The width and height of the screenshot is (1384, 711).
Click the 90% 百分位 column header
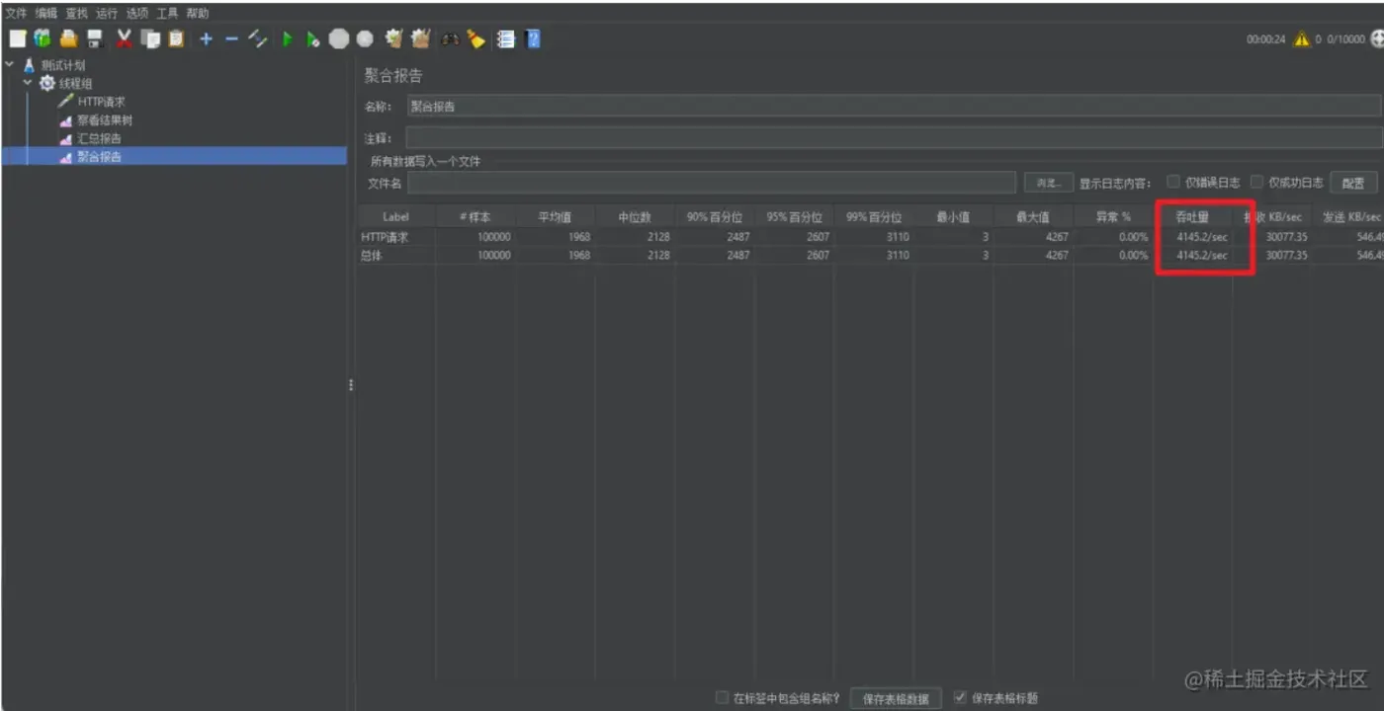click(715, 216)
